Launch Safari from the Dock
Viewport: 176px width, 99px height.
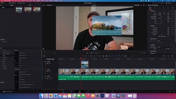coord(56,96)
